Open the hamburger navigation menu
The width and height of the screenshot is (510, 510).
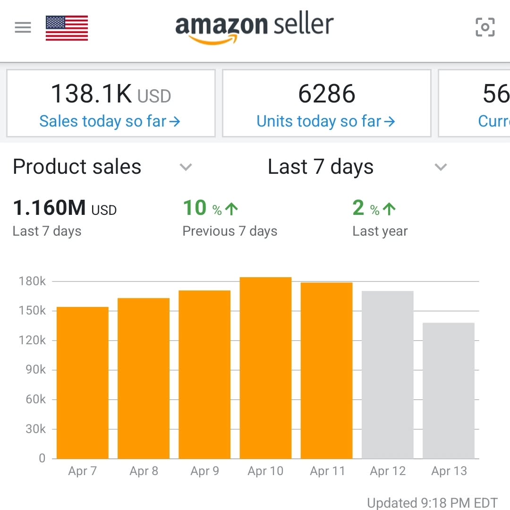[x=23, y=27]
